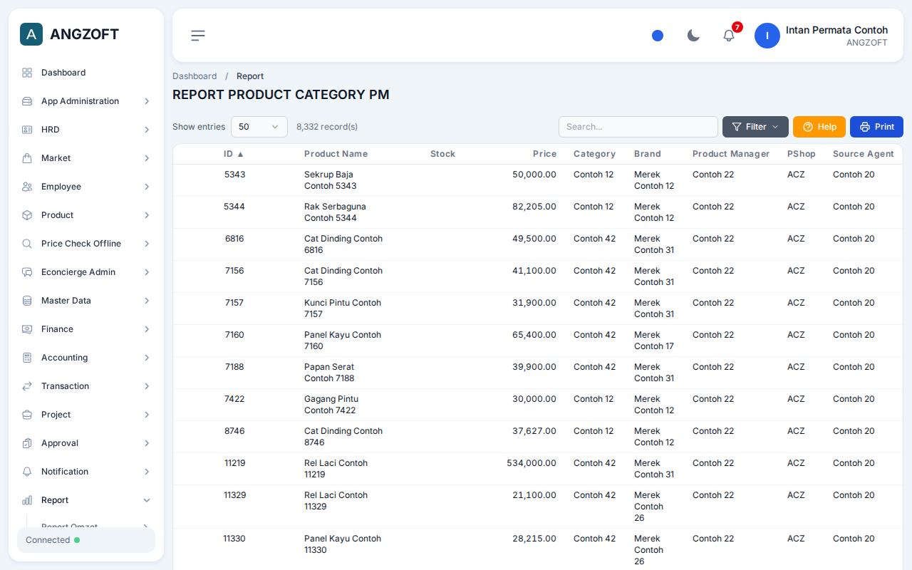Click price cell 534,000.00
This screenshot has width=912, height=570.
click(532, 463)
